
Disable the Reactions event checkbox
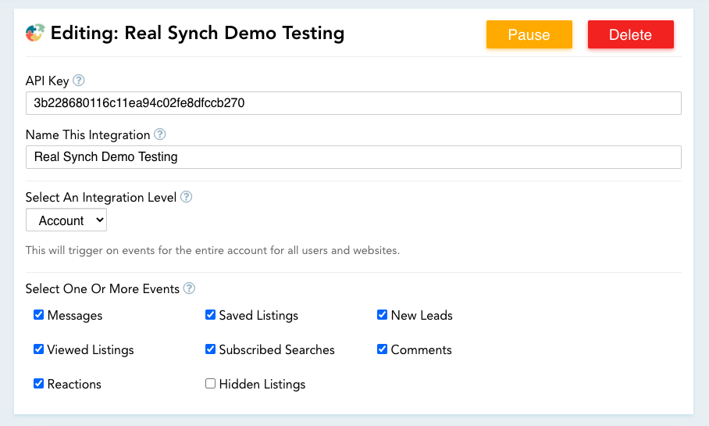39,384
